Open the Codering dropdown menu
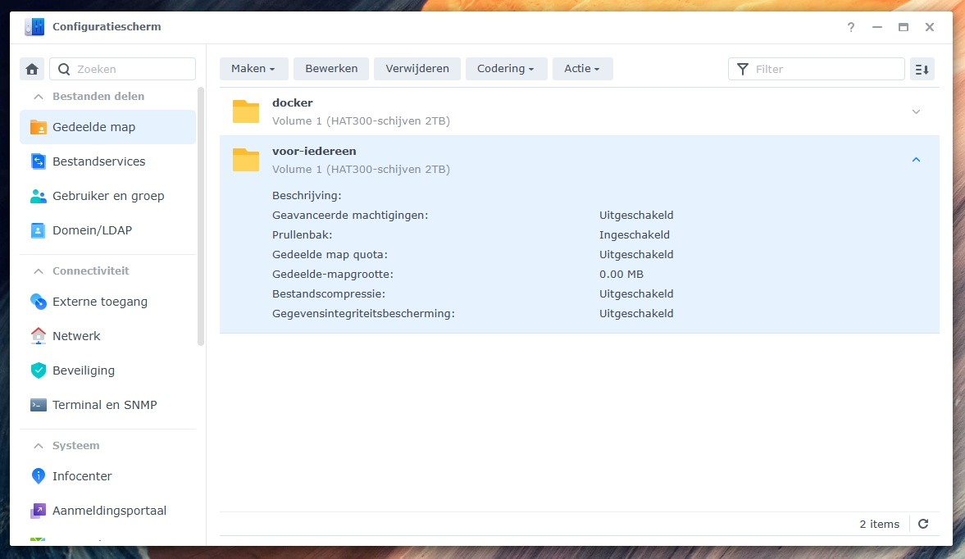The height and width of the screenshot is (559, 965). 506,69
